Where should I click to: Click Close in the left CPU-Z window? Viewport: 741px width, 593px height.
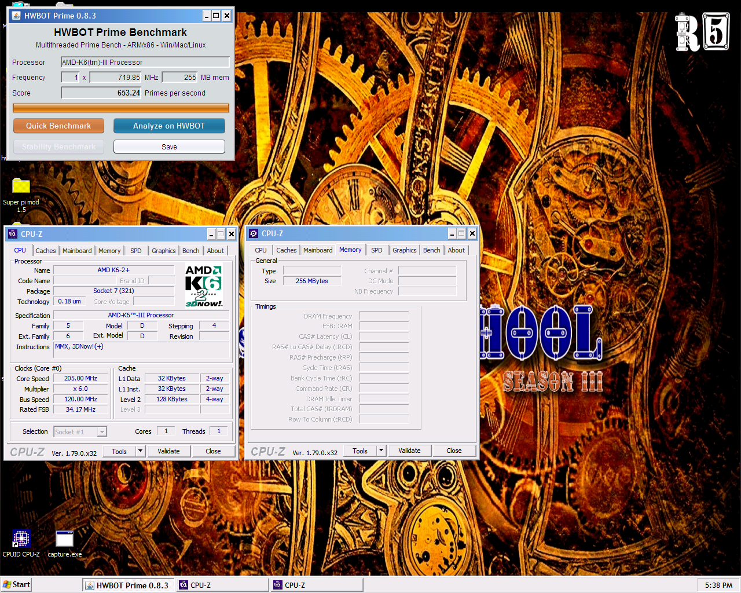pyautogui.click(x=213, y=451)
